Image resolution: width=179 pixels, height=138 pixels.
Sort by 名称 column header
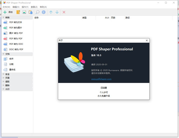(x=57, y=18)
